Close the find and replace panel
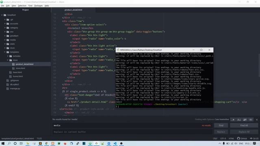 [x=257, y=120]
